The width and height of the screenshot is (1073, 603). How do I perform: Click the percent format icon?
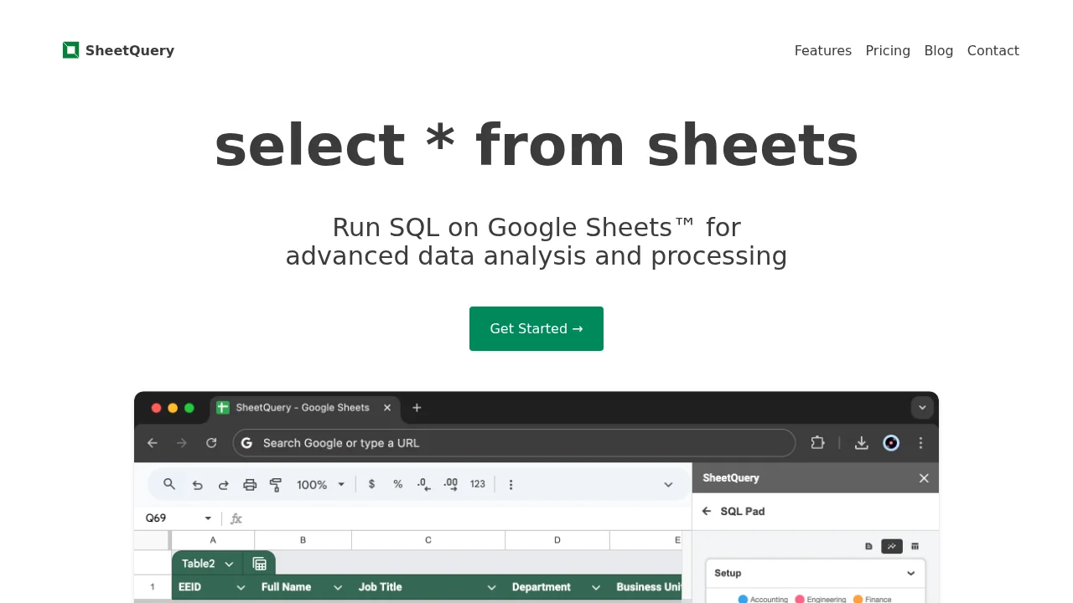tap(397, 484)
